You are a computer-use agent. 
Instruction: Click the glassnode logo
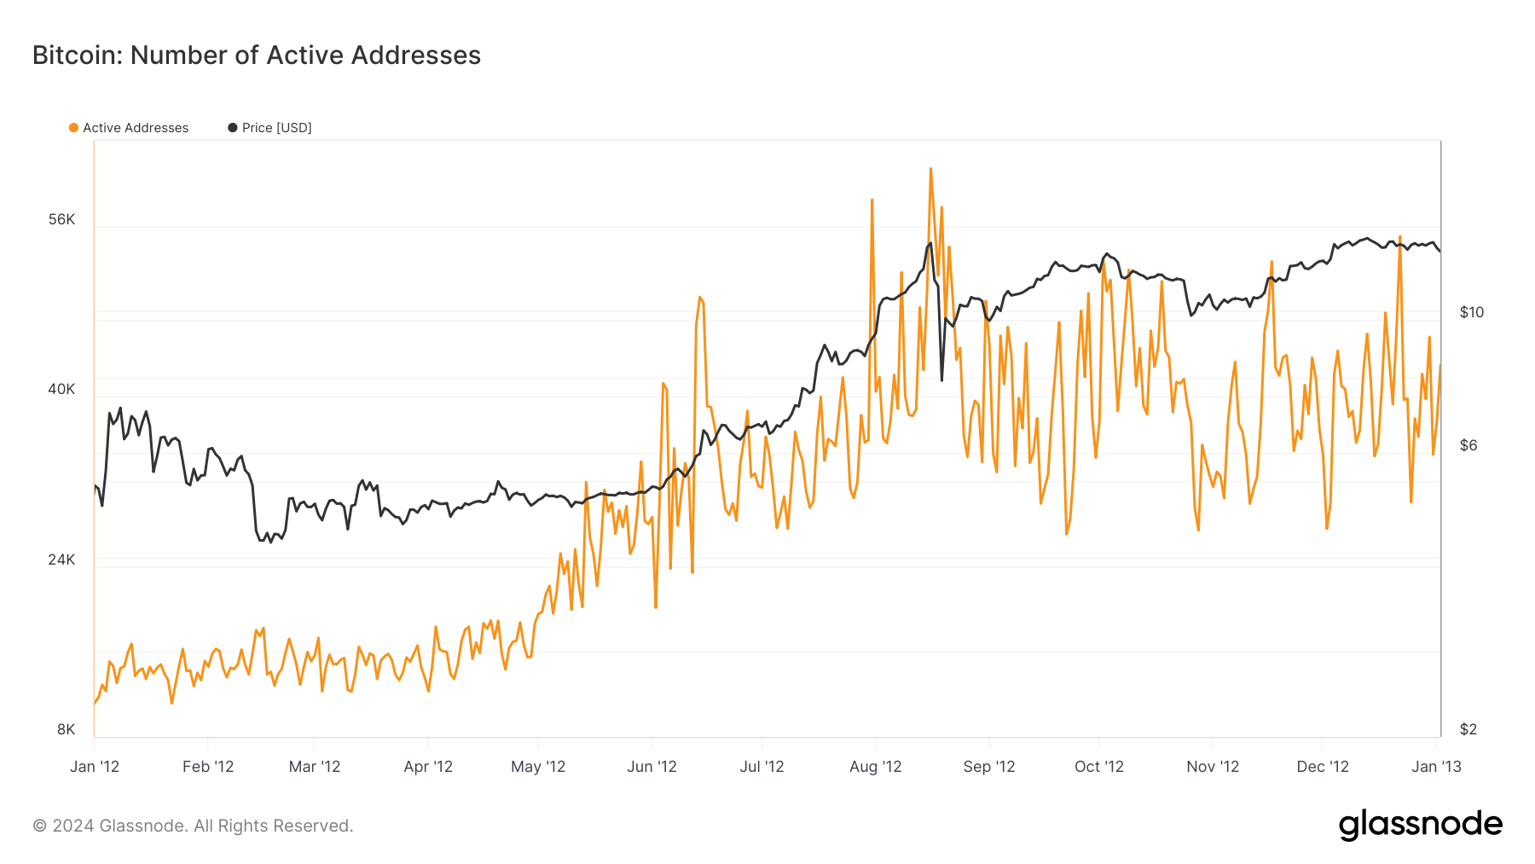(x=1422, y=824)
